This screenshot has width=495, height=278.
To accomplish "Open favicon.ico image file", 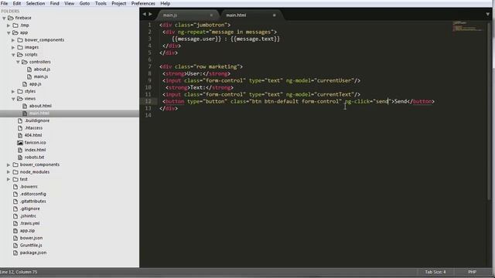I will click(x=35, y=142).
